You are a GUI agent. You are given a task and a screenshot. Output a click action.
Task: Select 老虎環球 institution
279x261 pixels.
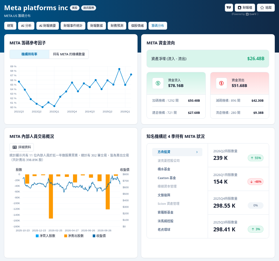[164, 230]
